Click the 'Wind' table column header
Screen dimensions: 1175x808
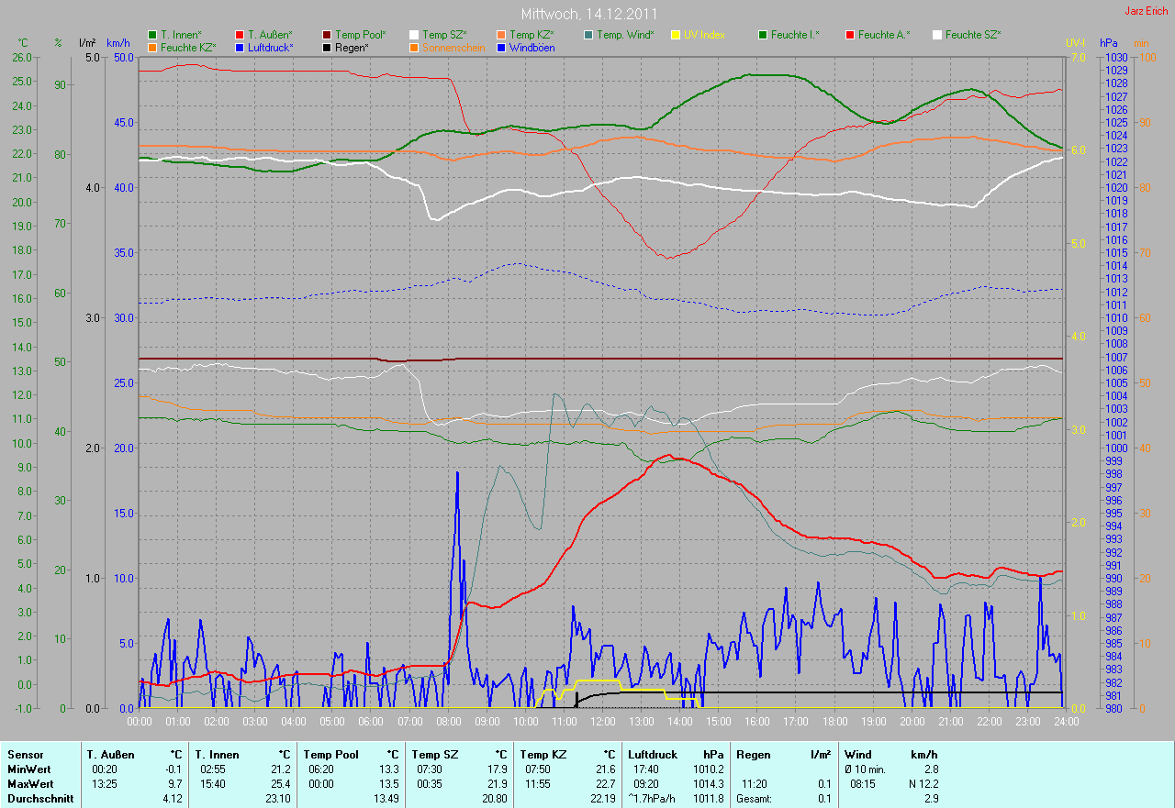[x=859, y=754]
